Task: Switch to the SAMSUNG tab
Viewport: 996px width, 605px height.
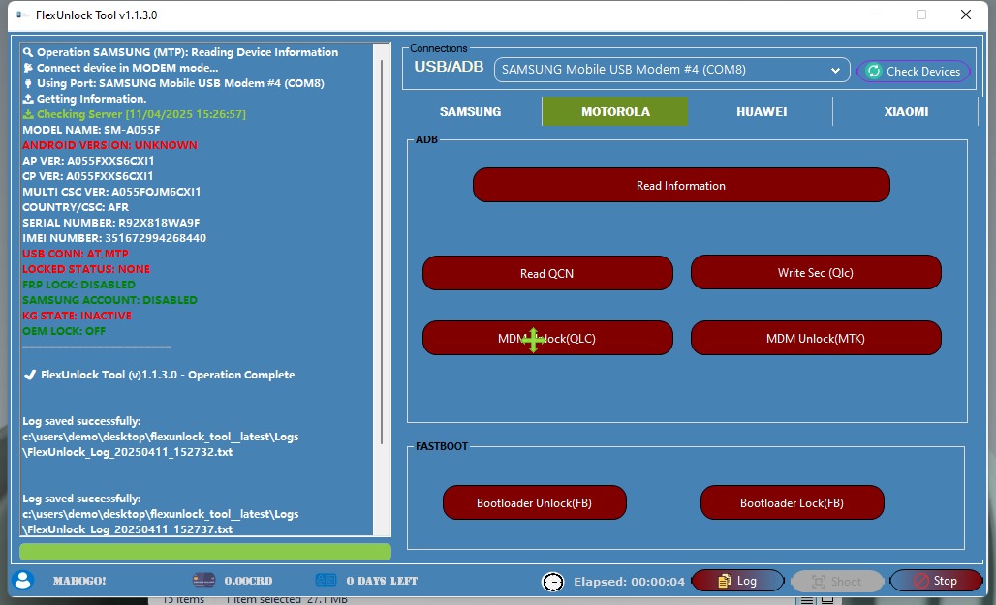Action: (x=470, y=111)
